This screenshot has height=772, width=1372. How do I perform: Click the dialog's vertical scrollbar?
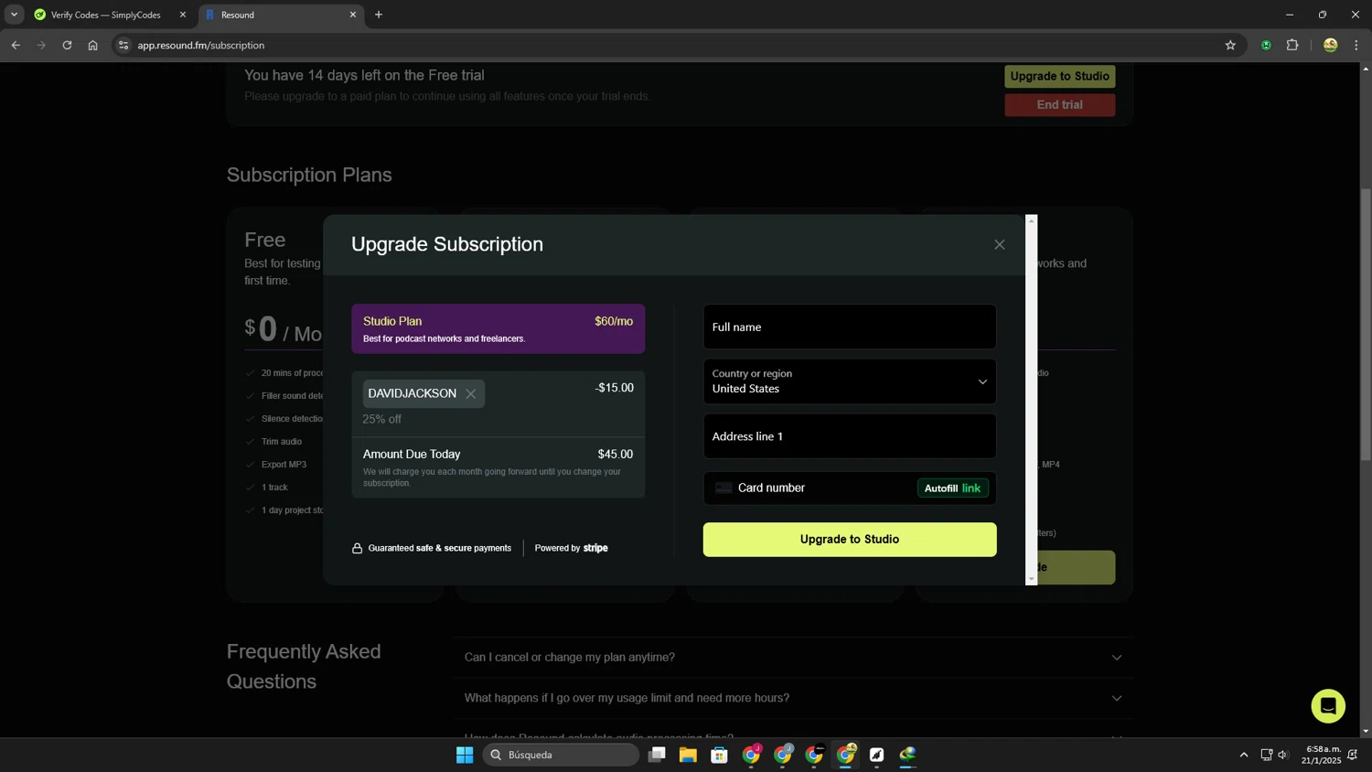[1031, 400]
